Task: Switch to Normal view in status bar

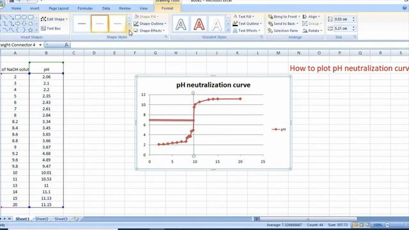Action: (355, 225)
